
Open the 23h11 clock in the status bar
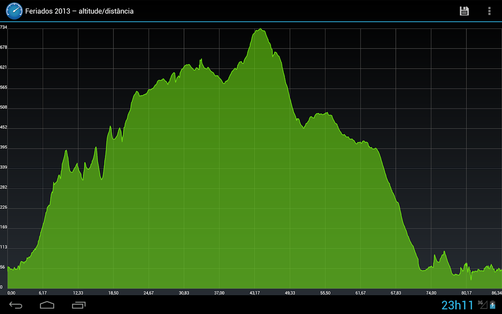[x=457, y=305]
